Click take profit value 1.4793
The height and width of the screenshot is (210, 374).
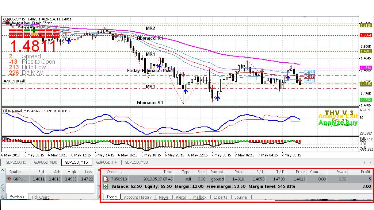click(279, 179)
